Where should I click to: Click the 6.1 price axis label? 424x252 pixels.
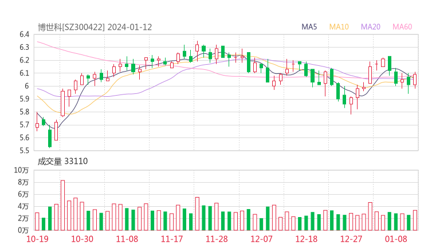click(x=24, y=73)
